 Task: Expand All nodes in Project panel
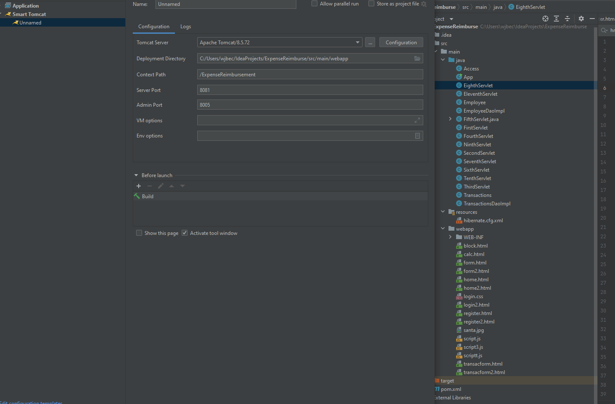pos(556,19)
